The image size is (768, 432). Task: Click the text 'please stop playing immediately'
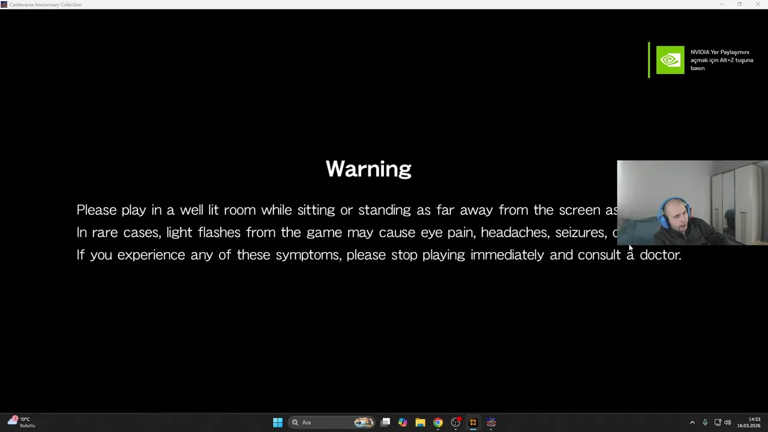coord(446,255)
